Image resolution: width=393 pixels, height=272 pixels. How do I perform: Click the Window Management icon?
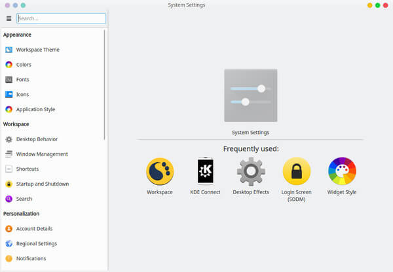tap(9, 154)
